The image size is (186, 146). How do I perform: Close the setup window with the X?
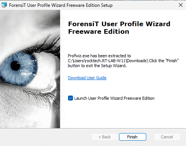coord(181,5)
